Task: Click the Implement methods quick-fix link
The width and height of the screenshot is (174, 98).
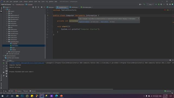Action: pyautogui.click(x=84, y=22)
